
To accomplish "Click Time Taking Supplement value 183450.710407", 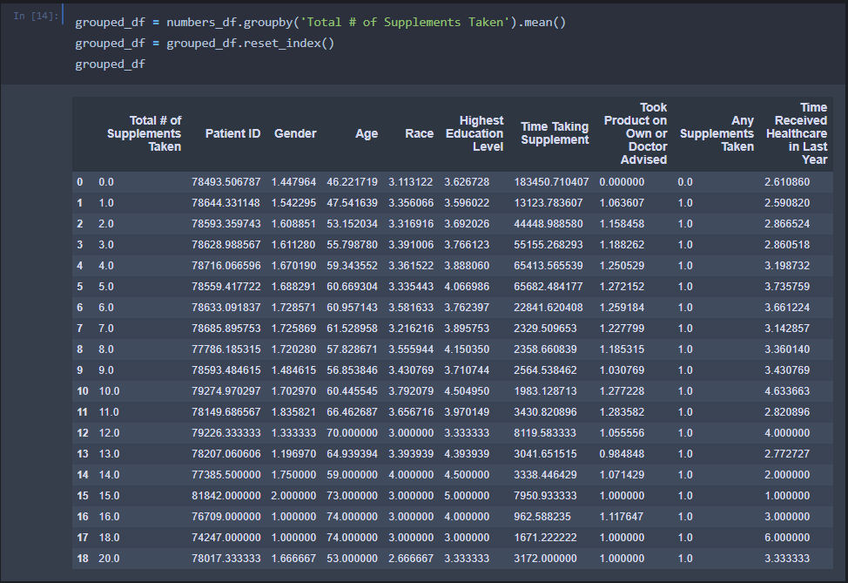I will click(551, 182).
